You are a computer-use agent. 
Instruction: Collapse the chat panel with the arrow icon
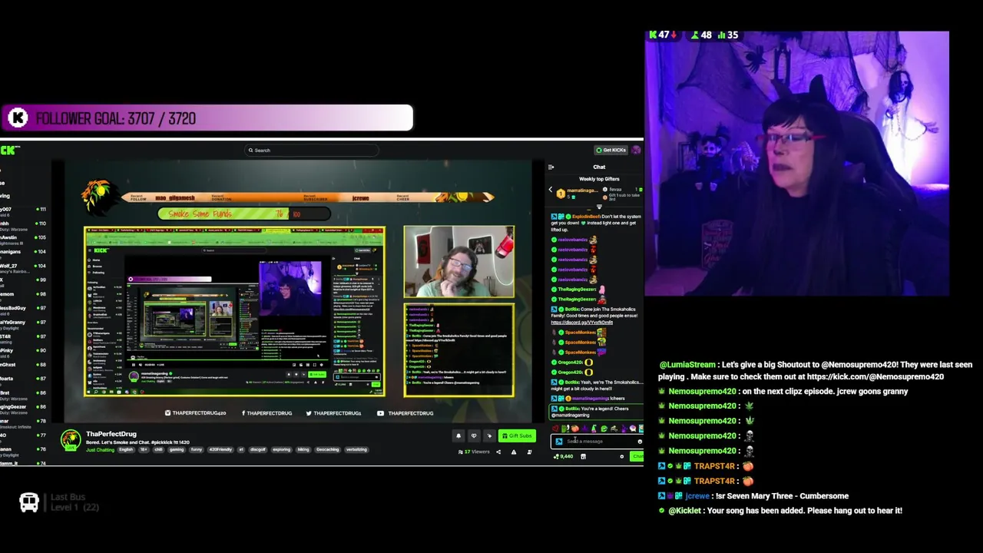coord(551,167)
